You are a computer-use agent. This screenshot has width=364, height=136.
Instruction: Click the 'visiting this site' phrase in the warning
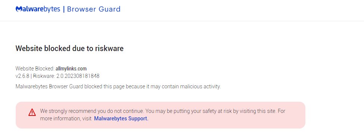258,111
